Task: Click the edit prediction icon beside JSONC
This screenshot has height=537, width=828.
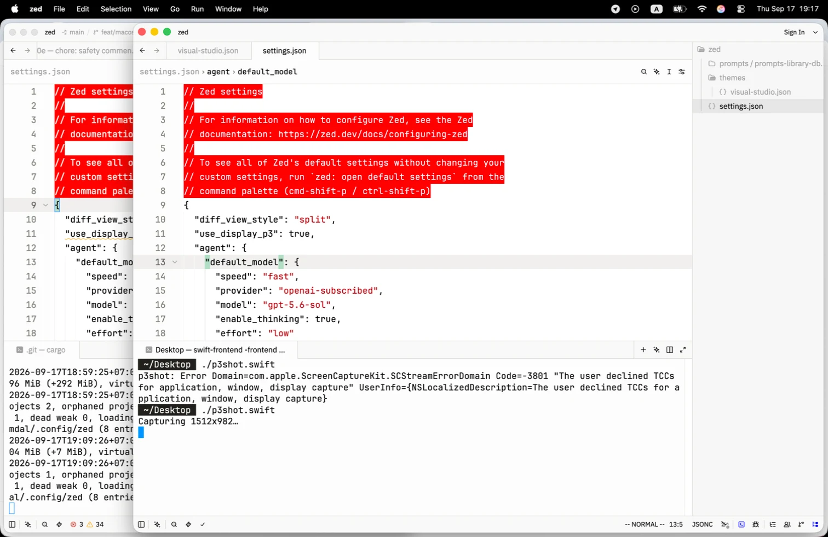Action: click(x=725, y=524)
